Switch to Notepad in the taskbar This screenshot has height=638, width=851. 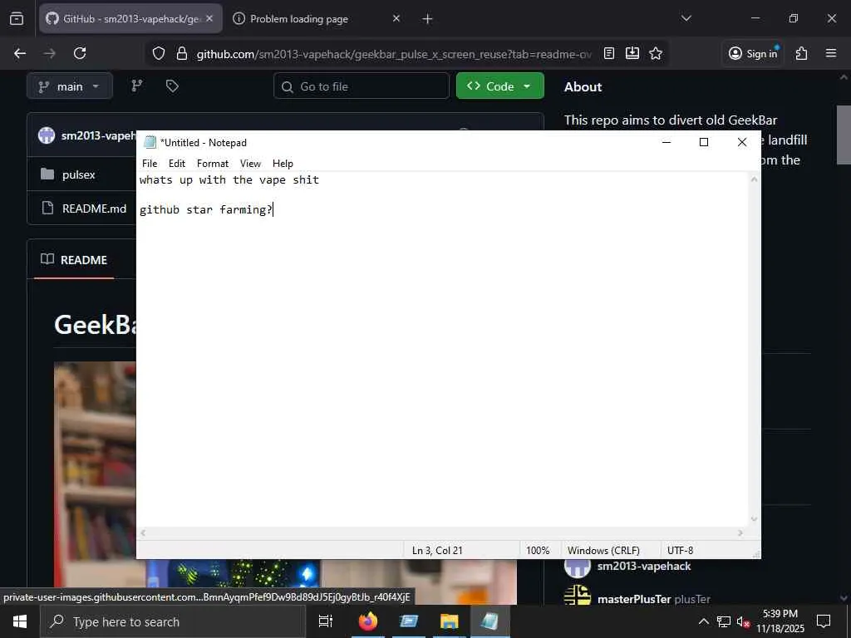click(489, 621)
